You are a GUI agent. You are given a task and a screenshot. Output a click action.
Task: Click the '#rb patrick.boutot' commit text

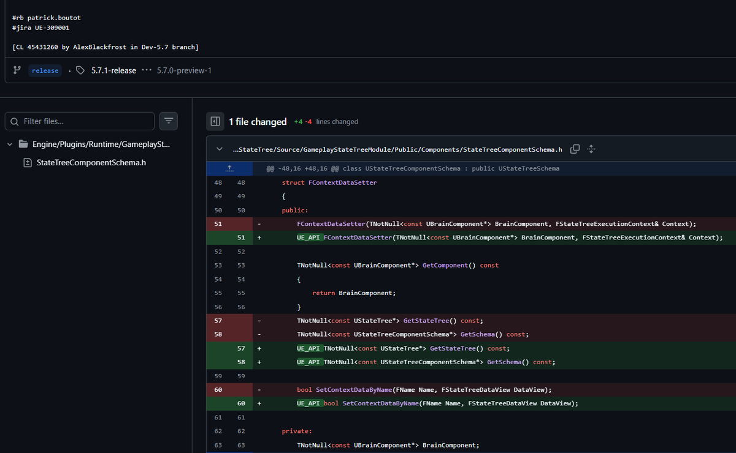[x=46, y=18]
